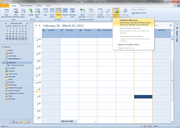Viewport: 180px width, 128px height.
Task: Open the Junk E-mail folder
Action: click(13, 74)
